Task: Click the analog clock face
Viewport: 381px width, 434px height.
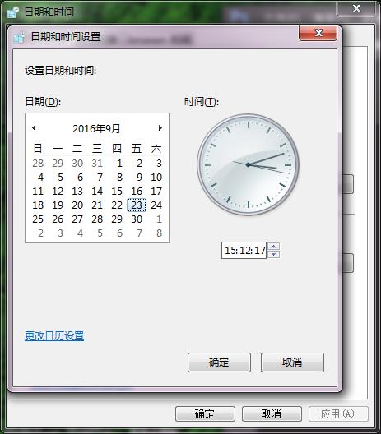Action: [248, 164]
